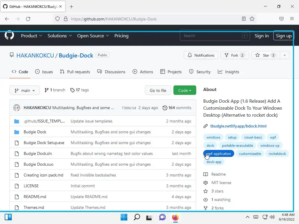Switch to the Security tab
Screen dimensions: 299x224
click(200, 72)
